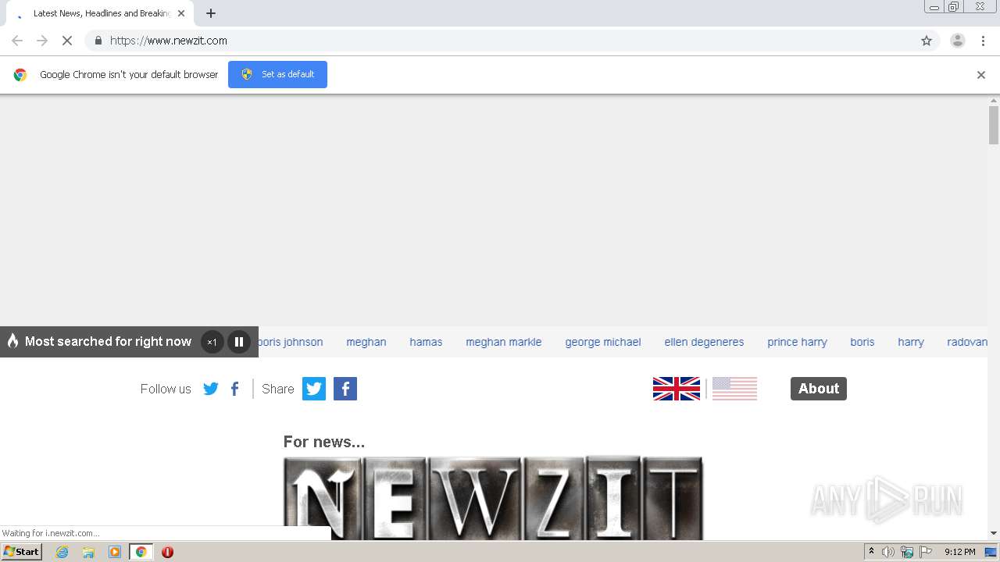Click the 9:12 PM system clock
Image resolution: width=1000 pixels, height=562 pixels.
click(959, 552)
